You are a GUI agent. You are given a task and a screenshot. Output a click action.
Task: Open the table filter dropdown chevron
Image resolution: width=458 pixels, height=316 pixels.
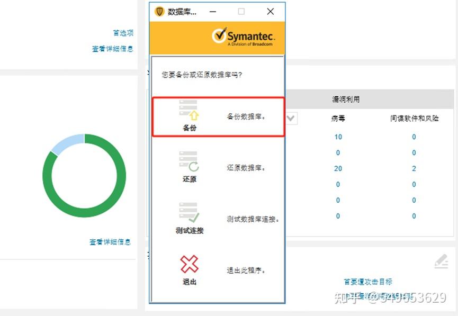[290, 119]
